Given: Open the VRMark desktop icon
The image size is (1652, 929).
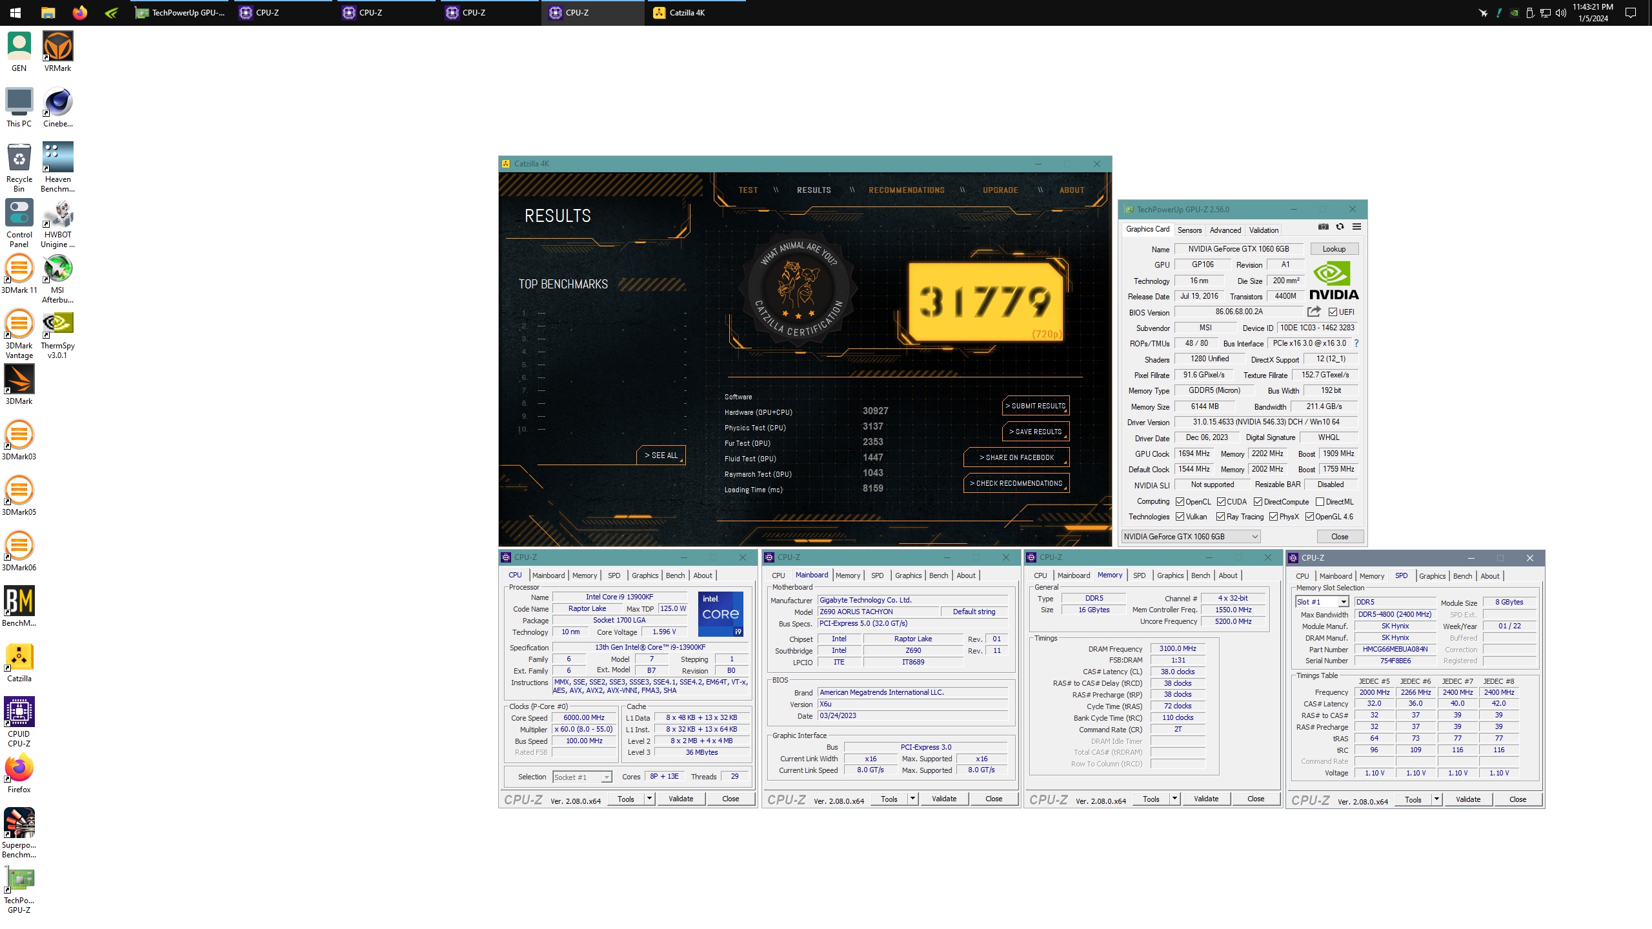Looking at the screenshot, I should (x=57, y=52).
